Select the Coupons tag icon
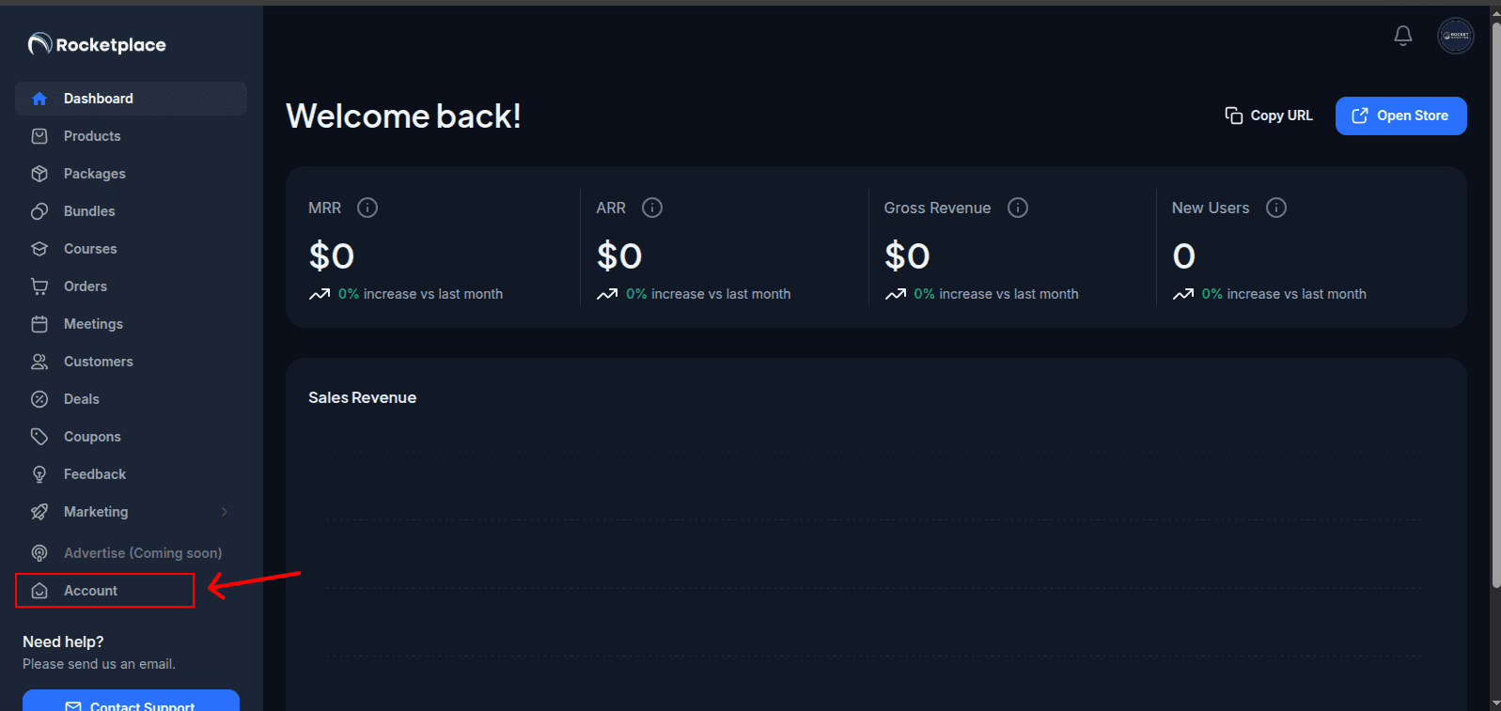 (x=39, y=436)
